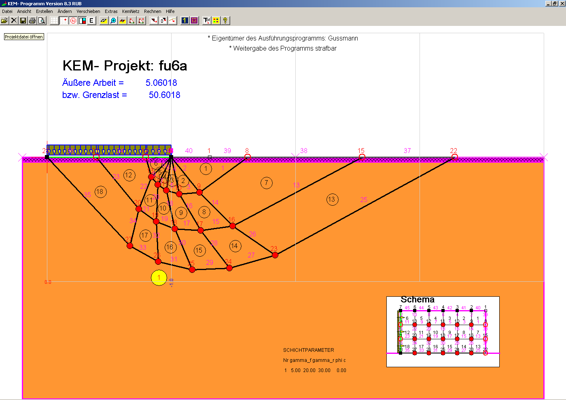This screenshot has height=400, width=566.
Task: Open the Verschieben menu
Action: tap(88, 11)
